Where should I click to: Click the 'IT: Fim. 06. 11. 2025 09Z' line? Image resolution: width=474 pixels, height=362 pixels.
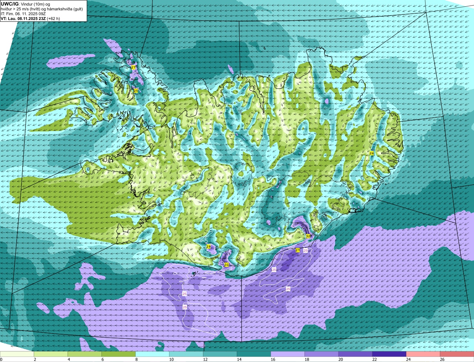pyautogui.click(x=23, y=13)
